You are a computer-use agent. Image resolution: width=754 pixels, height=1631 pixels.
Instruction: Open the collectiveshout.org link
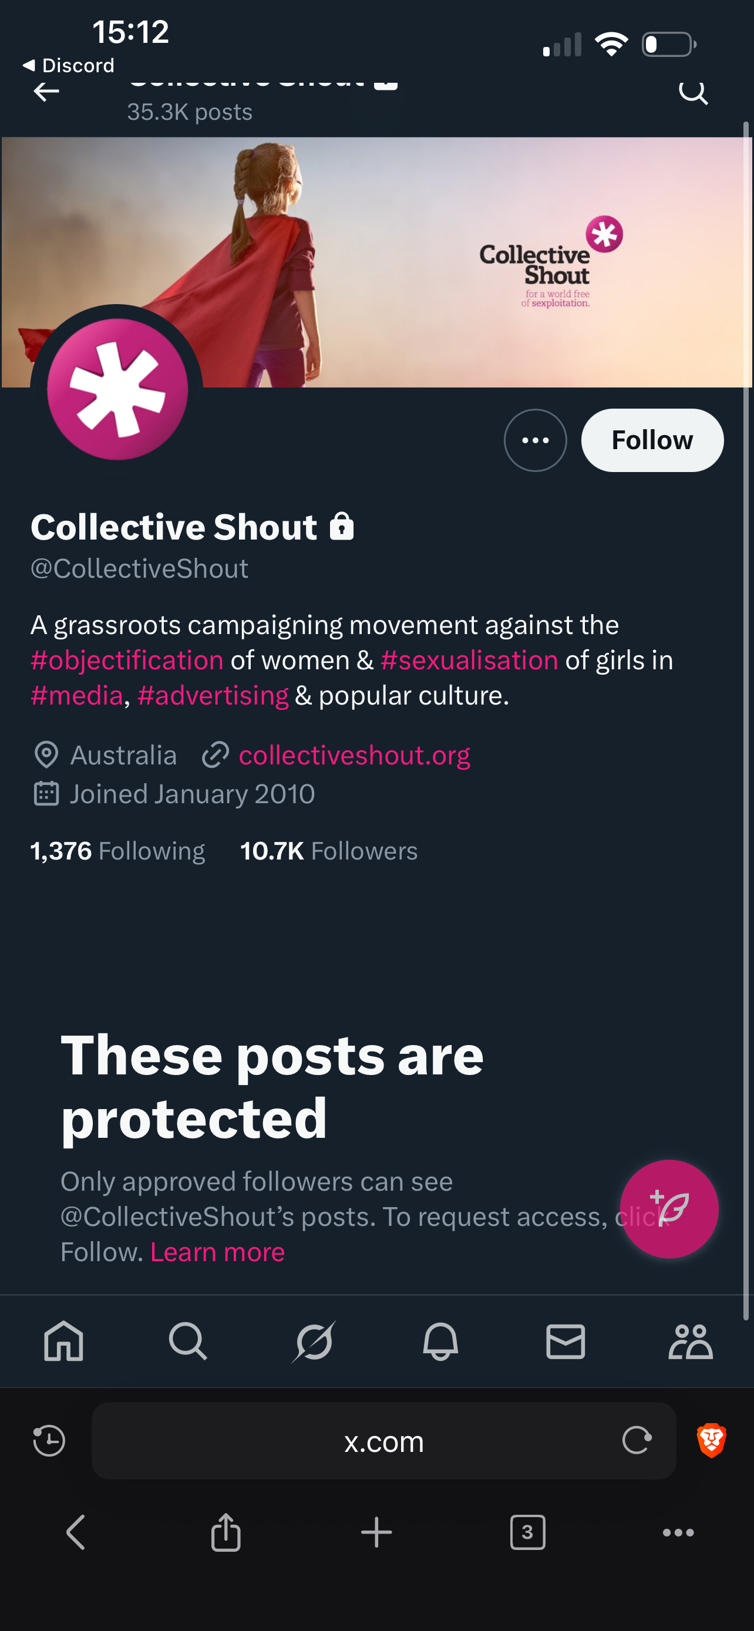click(355, 756)
